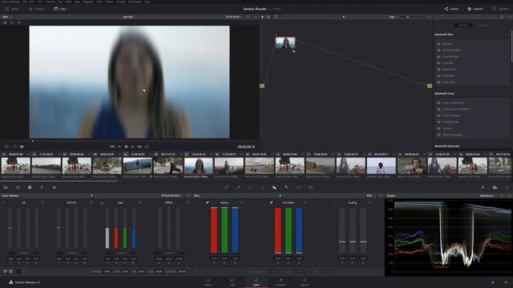Open Project Settings gear icon
The width and height of the screenshot is (513, 288).
506,282
